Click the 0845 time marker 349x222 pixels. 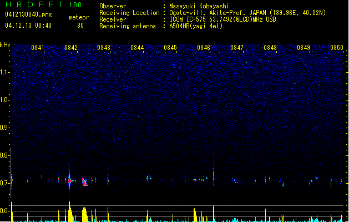pyautogui.click(x=170, y=48)
